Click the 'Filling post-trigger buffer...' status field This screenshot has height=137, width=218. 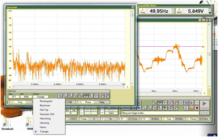click(160, 113)
